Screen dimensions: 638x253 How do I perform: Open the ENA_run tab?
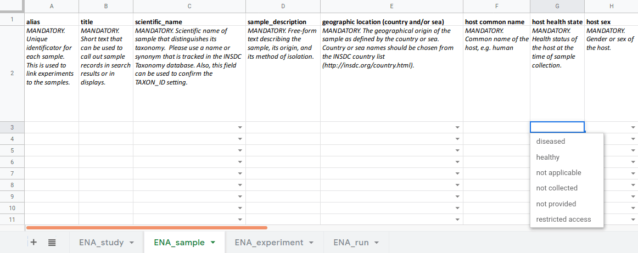351,243
